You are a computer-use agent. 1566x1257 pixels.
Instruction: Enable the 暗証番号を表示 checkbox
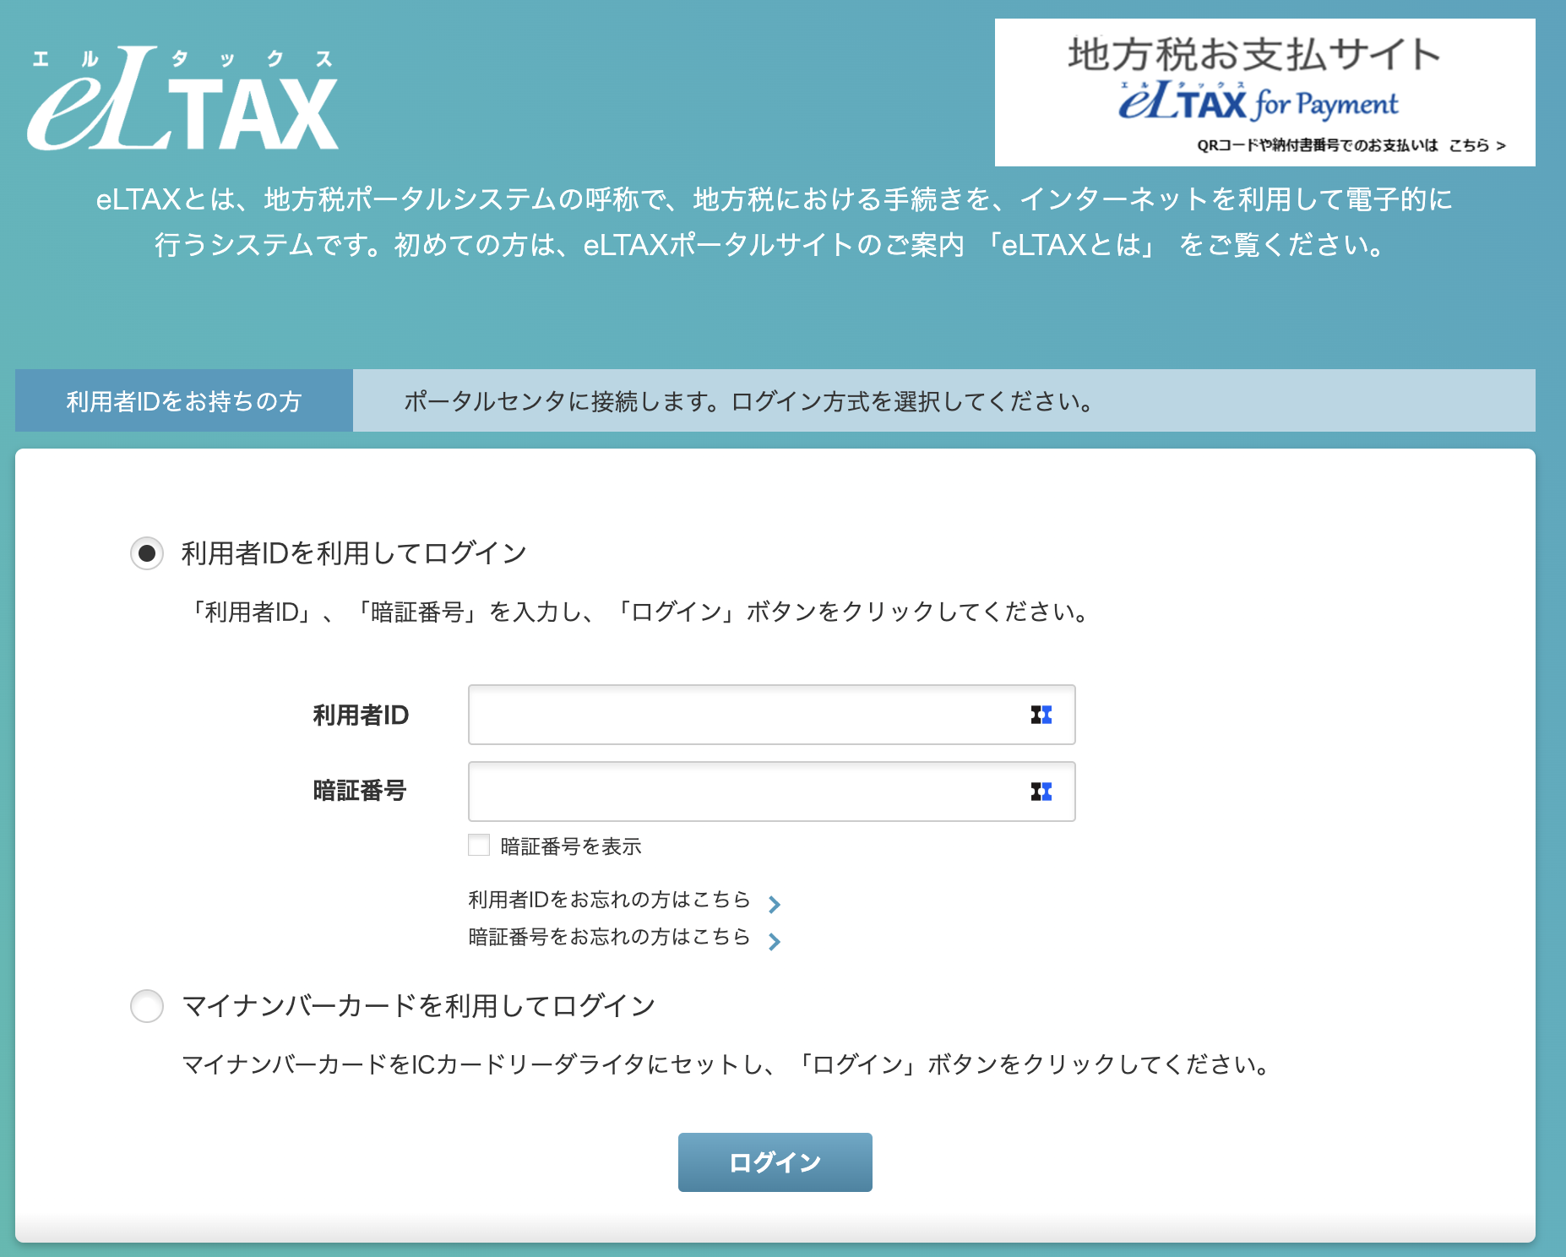click(x=479, y=845)
